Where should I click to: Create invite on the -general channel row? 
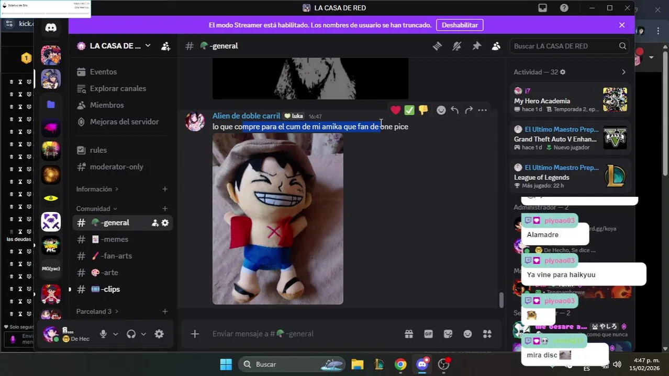155,223
